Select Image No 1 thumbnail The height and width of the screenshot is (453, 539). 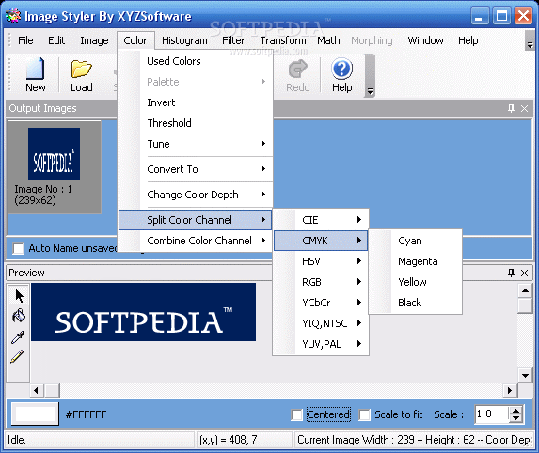pos(55,167)
